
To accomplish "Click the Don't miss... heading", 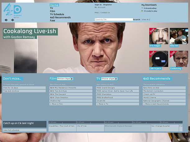I will click(12, 79).
